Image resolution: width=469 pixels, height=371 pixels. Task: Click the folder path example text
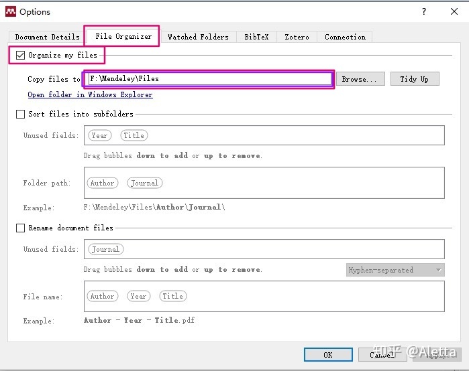click(154, 207)
